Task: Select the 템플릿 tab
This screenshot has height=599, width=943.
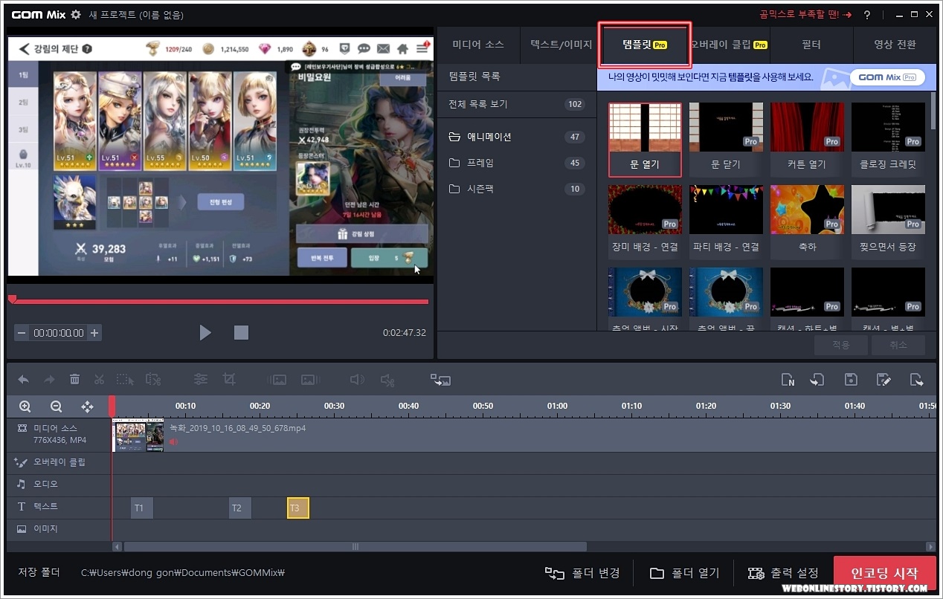Action: pos(644,45)
